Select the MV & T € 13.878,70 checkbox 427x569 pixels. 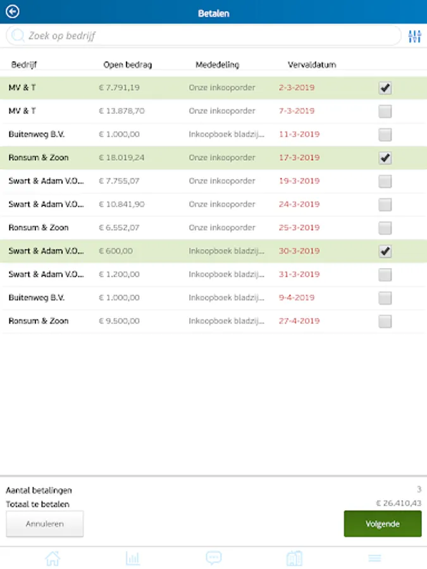[x=385, y=112]
